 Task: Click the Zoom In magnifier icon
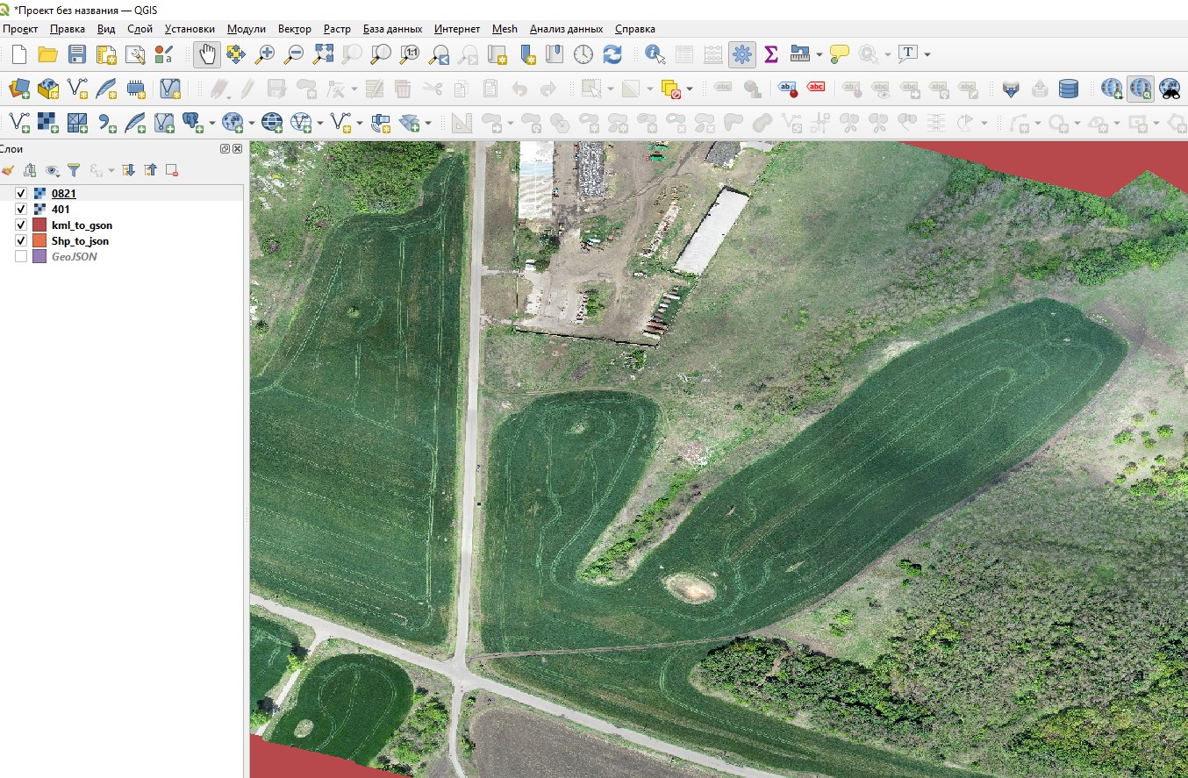tap(264, 54)
